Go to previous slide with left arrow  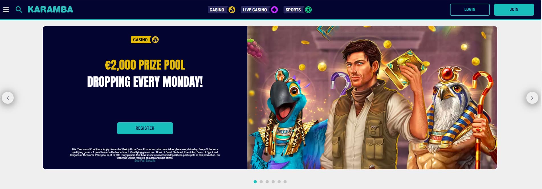pyautogui.click(x=8, y=98)
